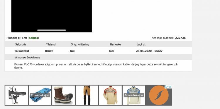This screenshot has height=109, width=220.
Task: Open the orange circle advertiser logo
Action: pos(159,95)
